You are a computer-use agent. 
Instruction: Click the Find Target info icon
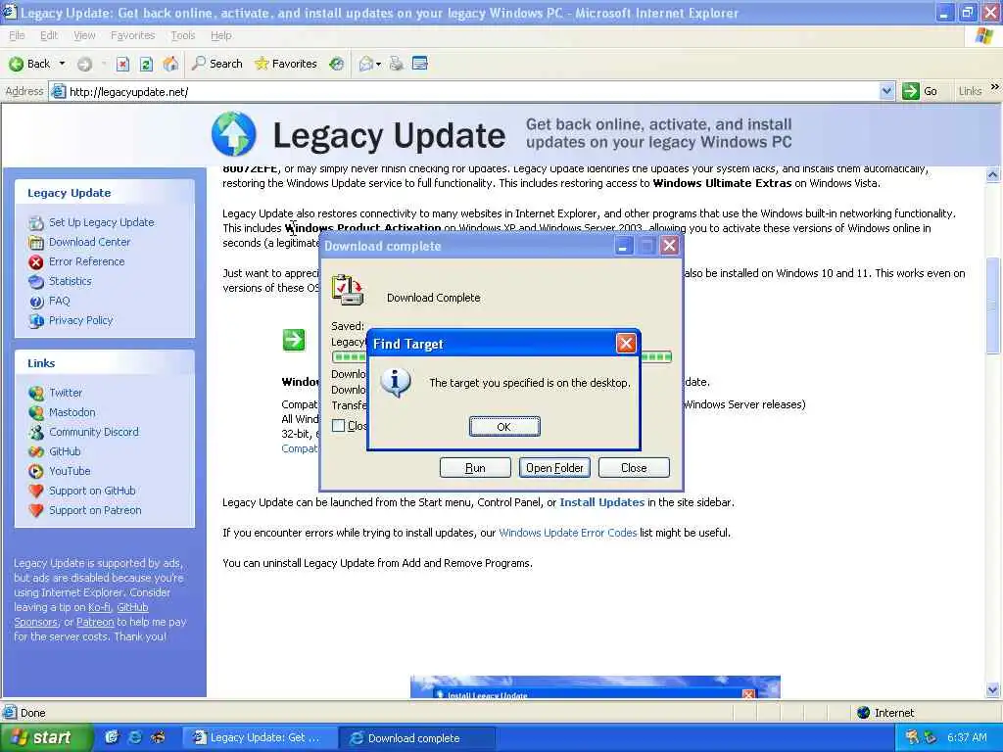coord(396,383)
